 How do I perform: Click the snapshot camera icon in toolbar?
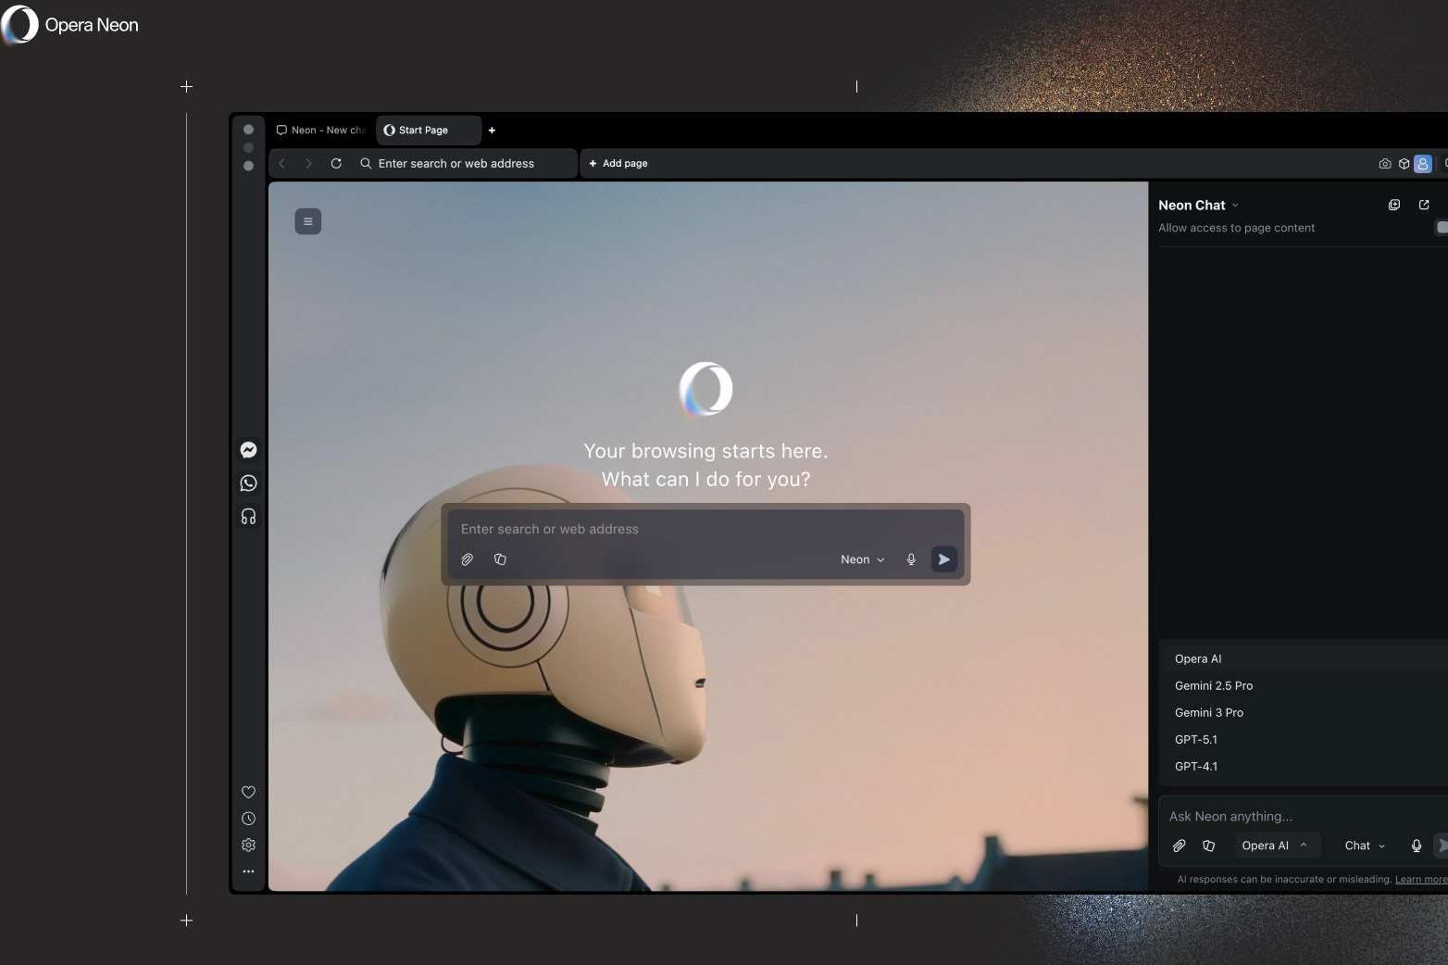pyautogui.click(x=1384, y=164)
